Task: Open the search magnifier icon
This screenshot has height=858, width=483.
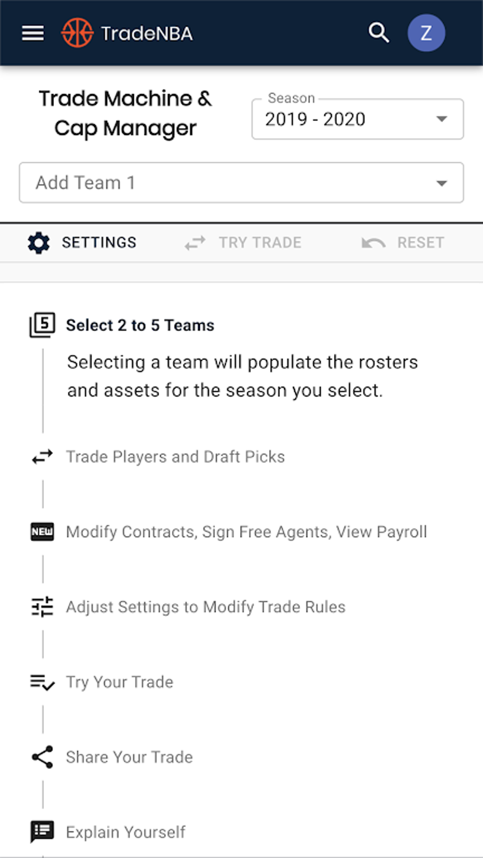Action: pos(378,33)
